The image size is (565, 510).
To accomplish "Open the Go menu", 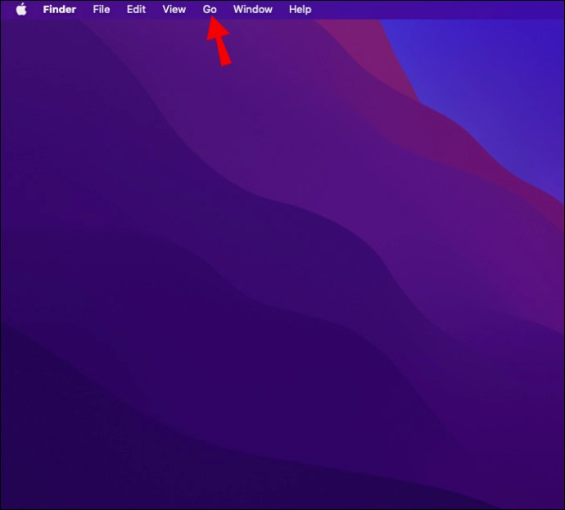I will pos(210,9).
